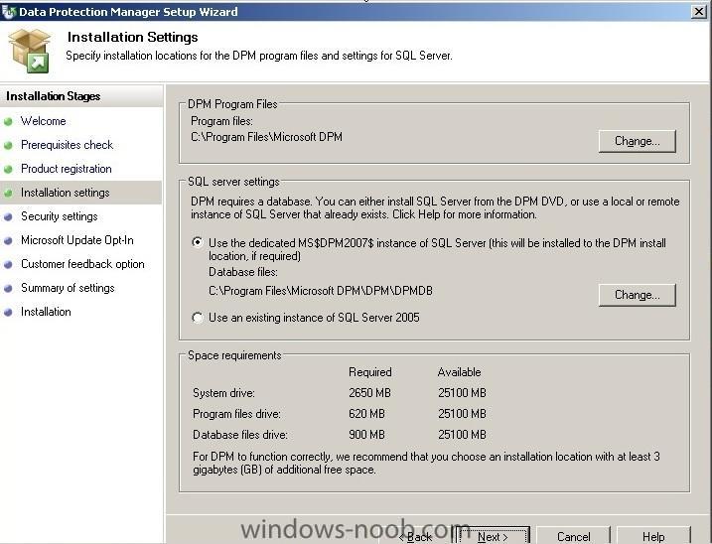712x544 pixels.
Task: Click the DPMDB database files path
Action: [x=321, y=291]
